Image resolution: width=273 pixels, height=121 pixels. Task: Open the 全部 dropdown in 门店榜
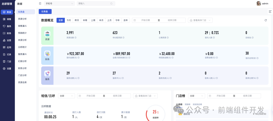197,96
